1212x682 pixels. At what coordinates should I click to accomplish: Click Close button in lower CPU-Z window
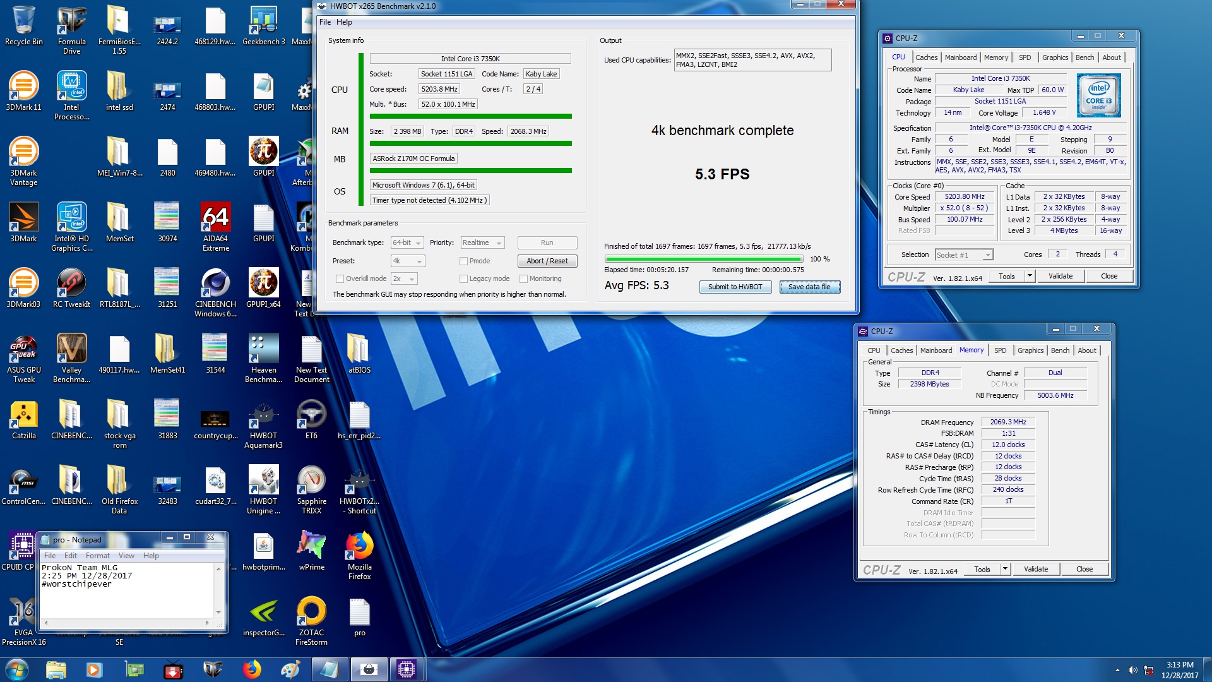(1084, 569)
